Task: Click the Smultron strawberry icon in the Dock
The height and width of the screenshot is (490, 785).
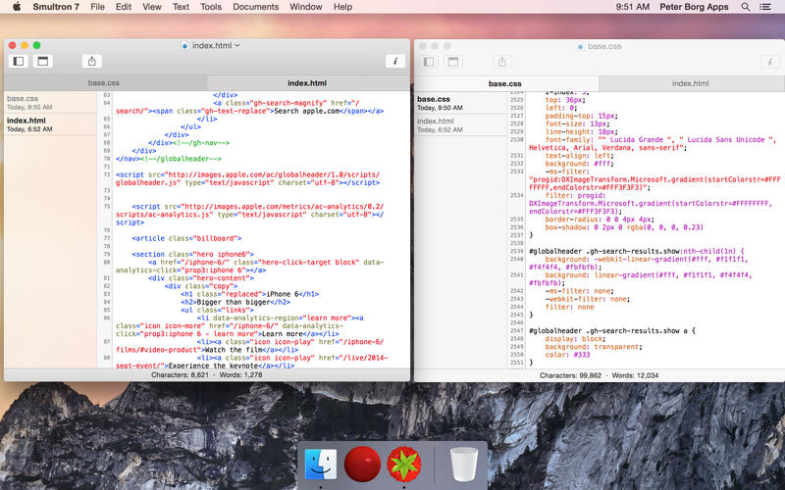Action: click(403, 464)
